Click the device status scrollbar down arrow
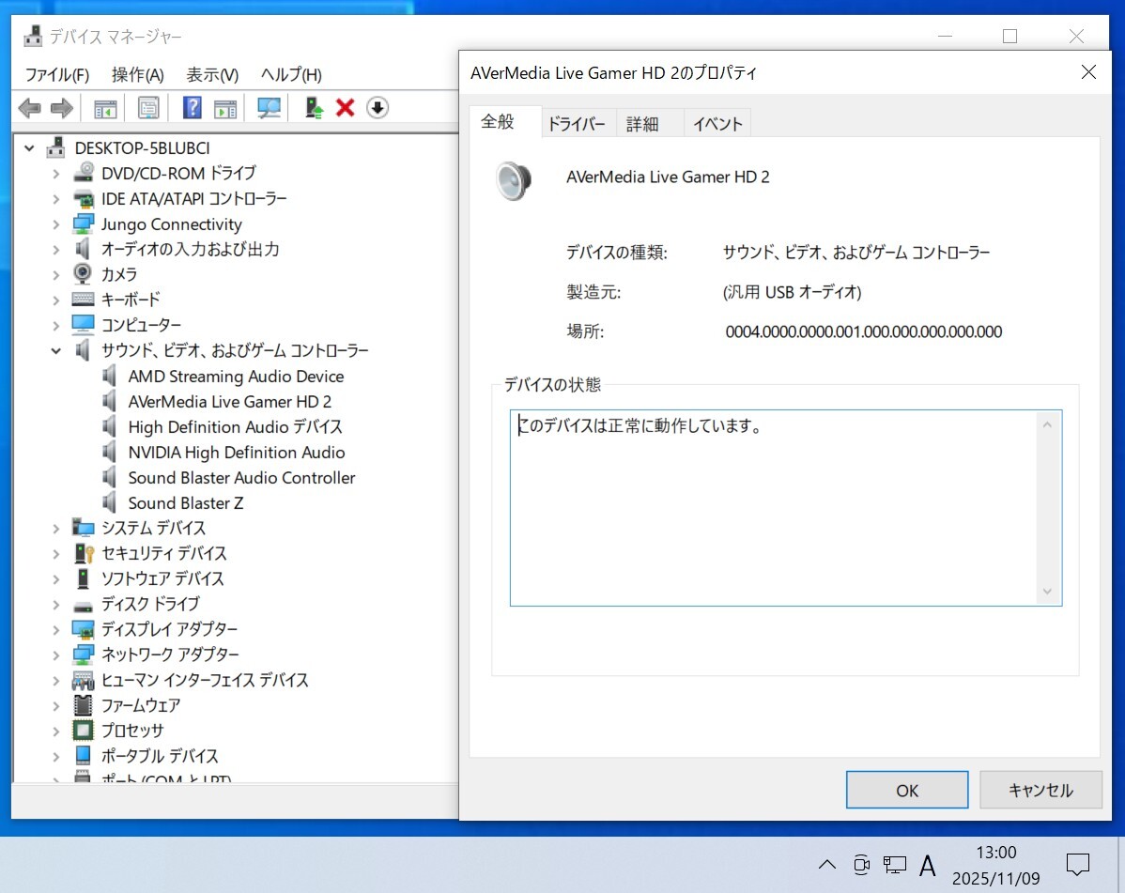This screenshot has width=1125, height=893. (x=1047, y=591)
